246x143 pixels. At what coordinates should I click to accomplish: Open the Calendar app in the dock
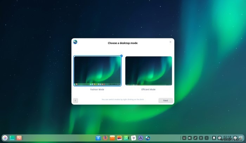coord(133,138)
